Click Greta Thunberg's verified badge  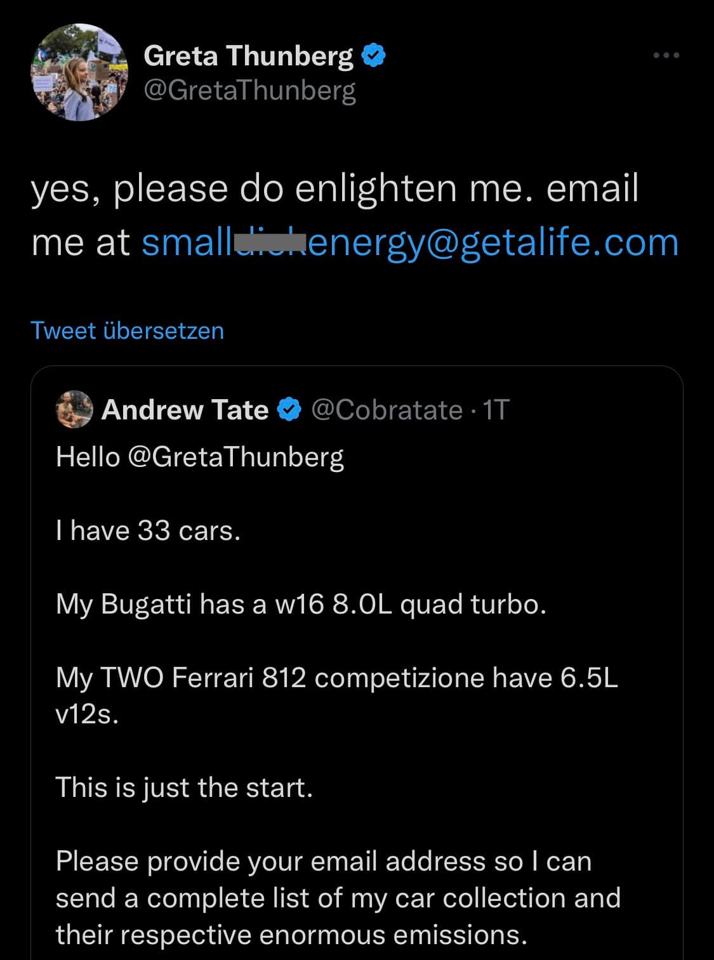[374, 56]
